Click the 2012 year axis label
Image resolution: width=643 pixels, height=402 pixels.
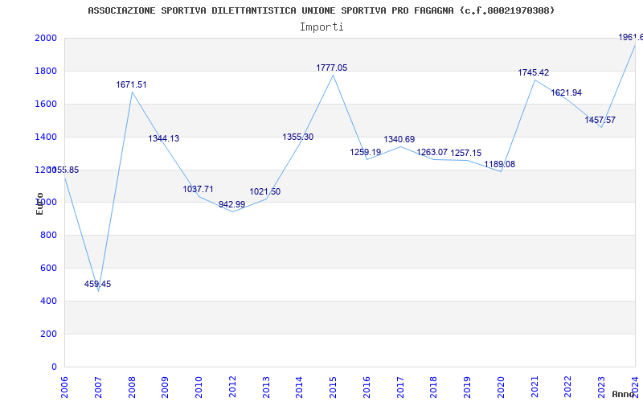pos(232,388)
